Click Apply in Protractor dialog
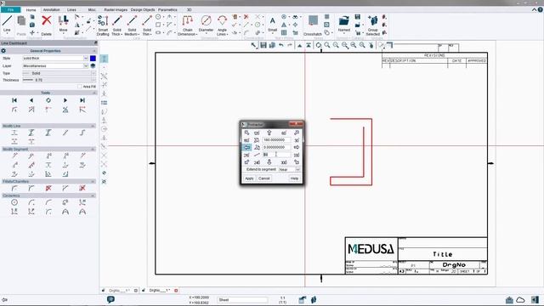This screenshot has width=544, height=306. tap(249, 178)
